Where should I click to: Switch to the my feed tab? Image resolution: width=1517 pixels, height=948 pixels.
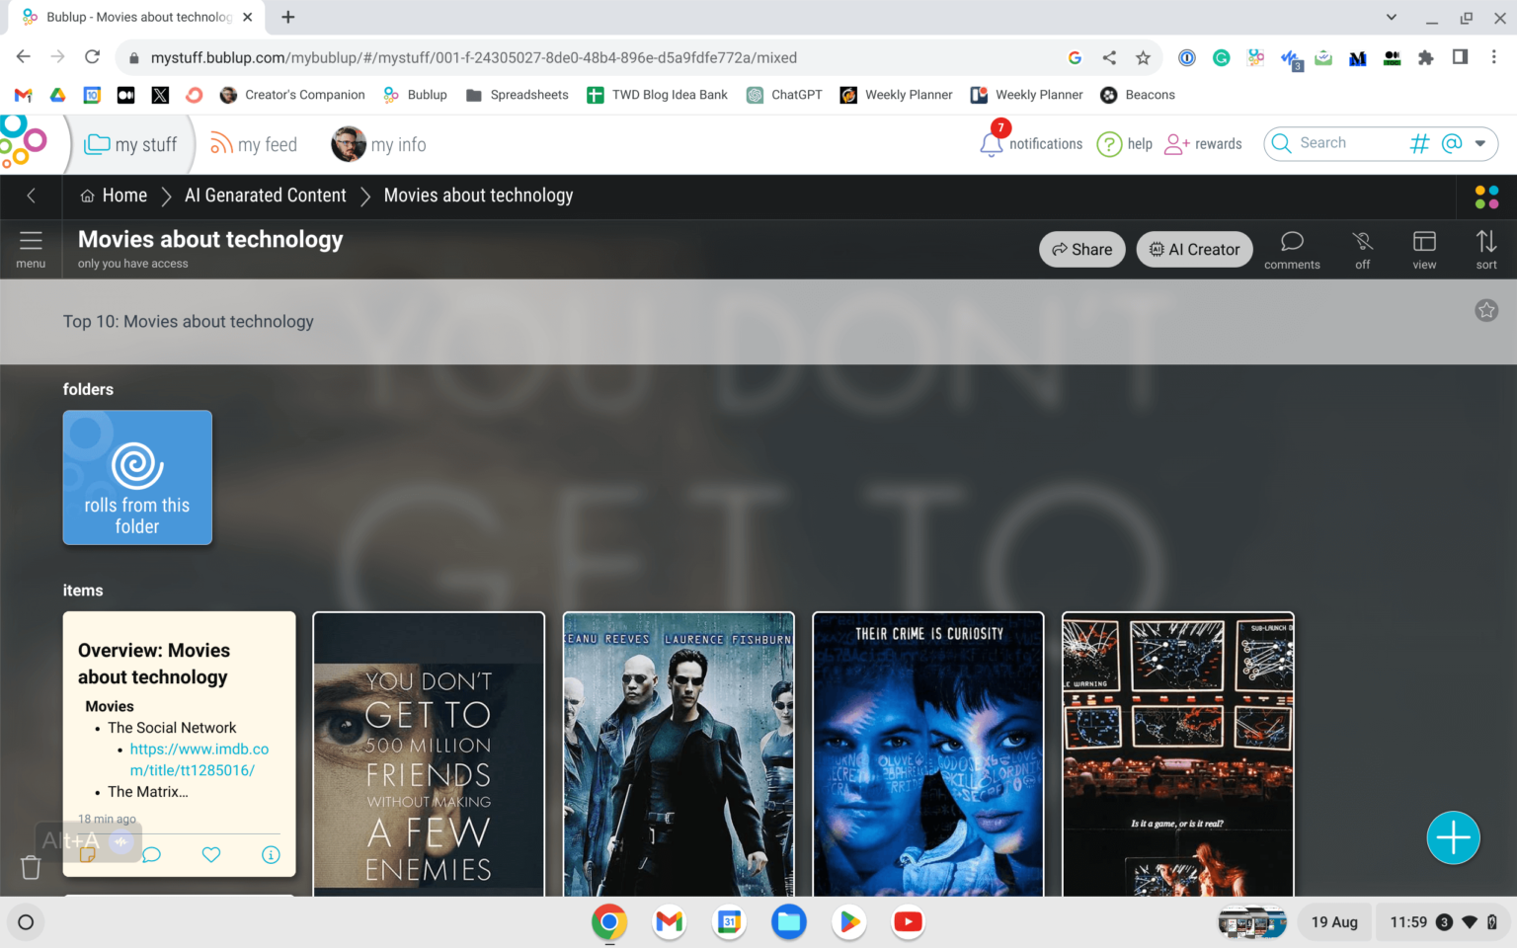tap(254, 144)
